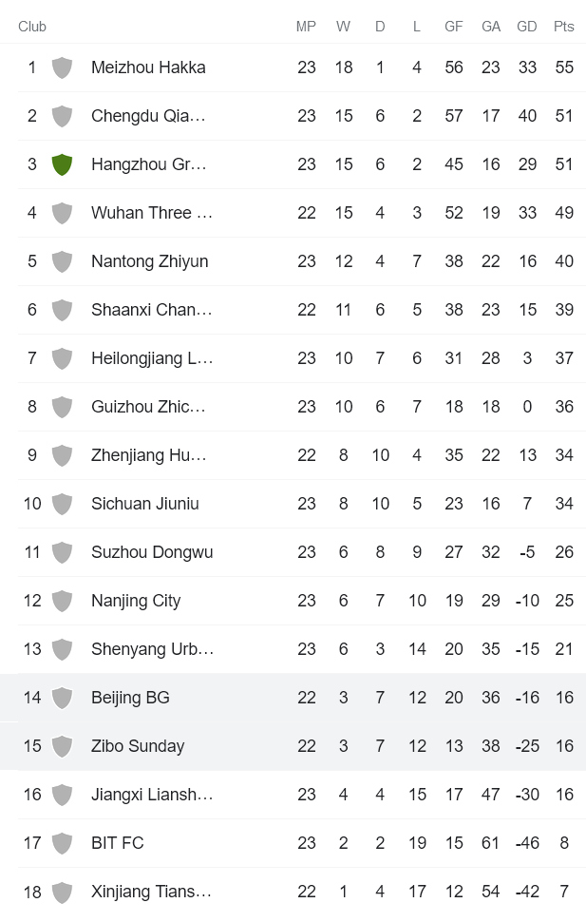Click the Hangzhou green shield crest
586x922 pixels.
pyautogui.click(x=62, y=164)
